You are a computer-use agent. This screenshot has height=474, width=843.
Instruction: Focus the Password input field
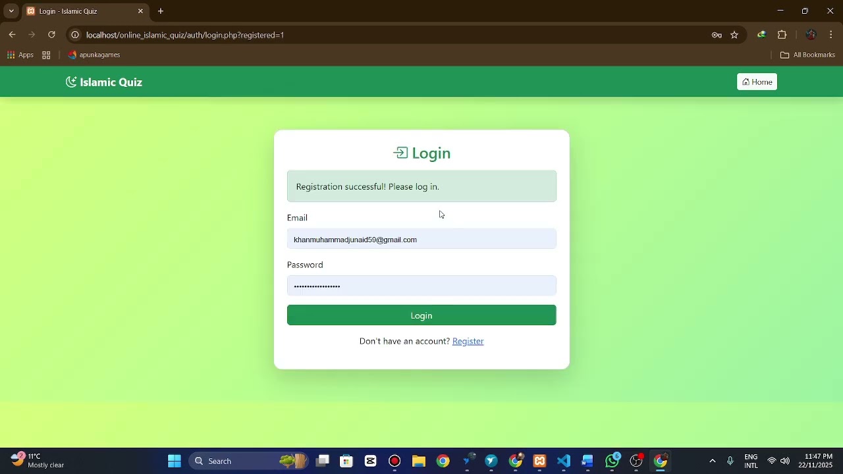[421, 286]
